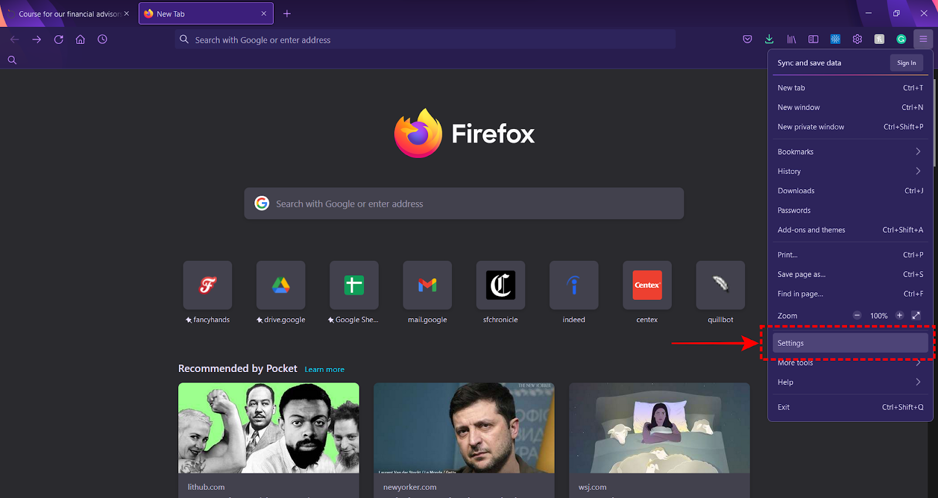The height and width of the screenshot is (498, 938).
Task: Open a new tab with the plus button
Action: 287,13
